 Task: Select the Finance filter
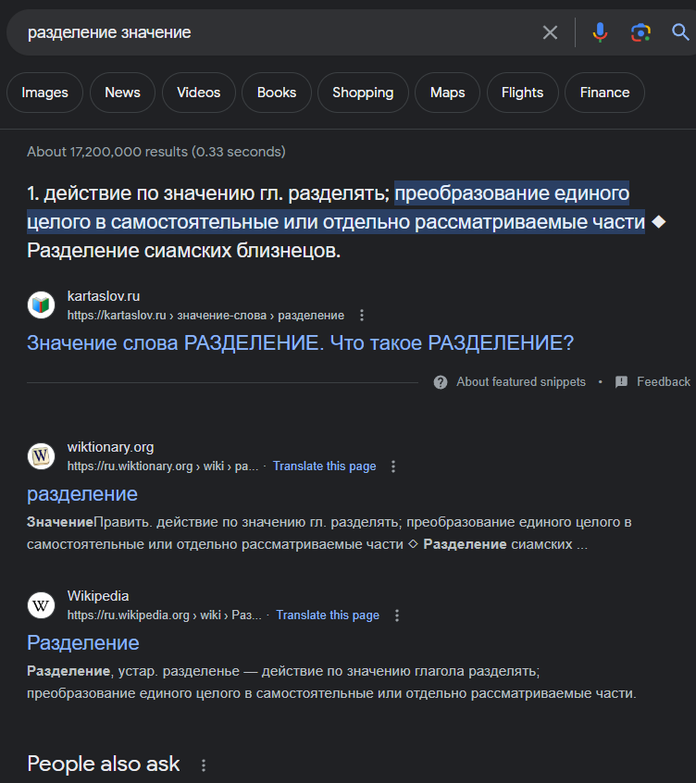[604, 93]
